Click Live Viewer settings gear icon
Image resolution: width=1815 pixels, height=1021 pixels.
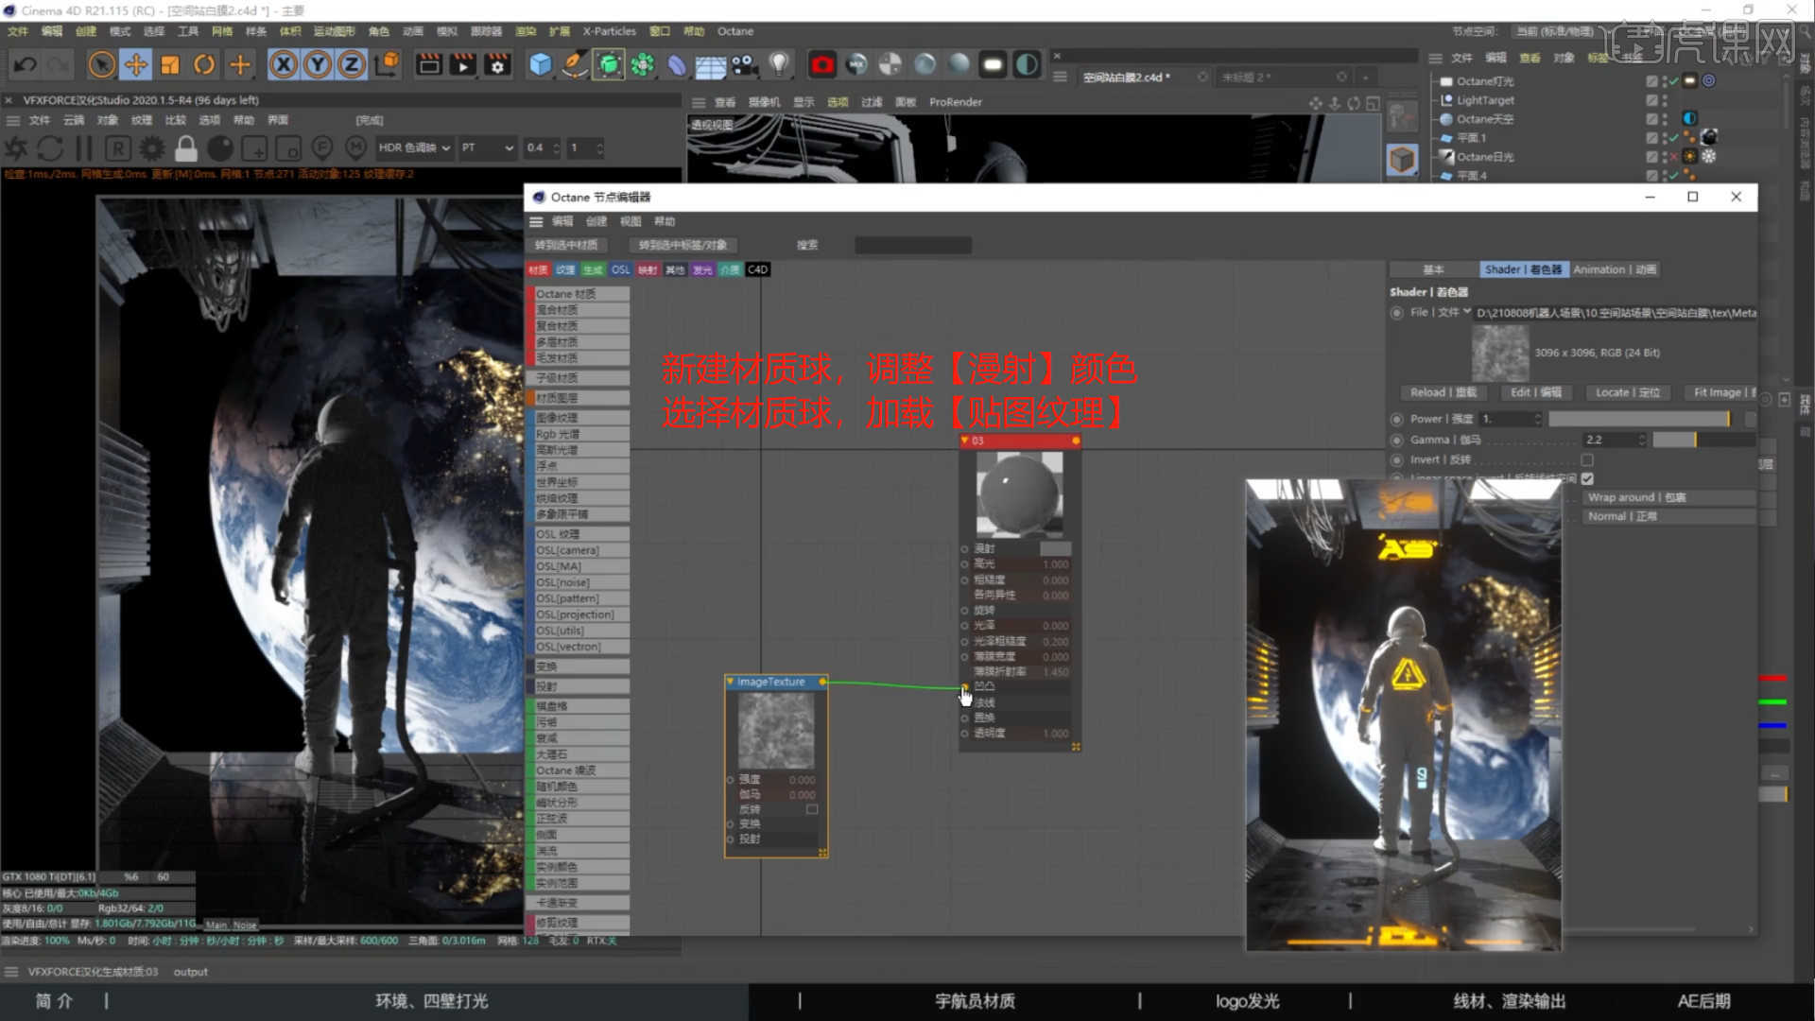(151, 148)
